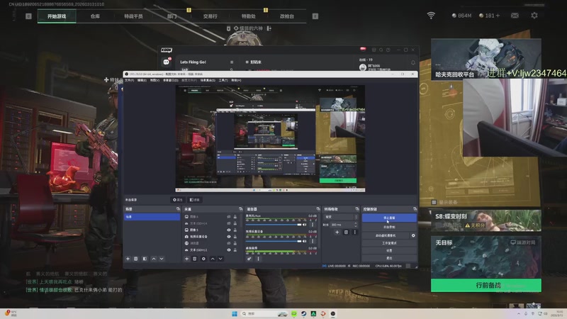This screenshot has height=319, width=567.
Task: Show the hidden 浏览器 source via its eye icon
Action: pos(228,243)
